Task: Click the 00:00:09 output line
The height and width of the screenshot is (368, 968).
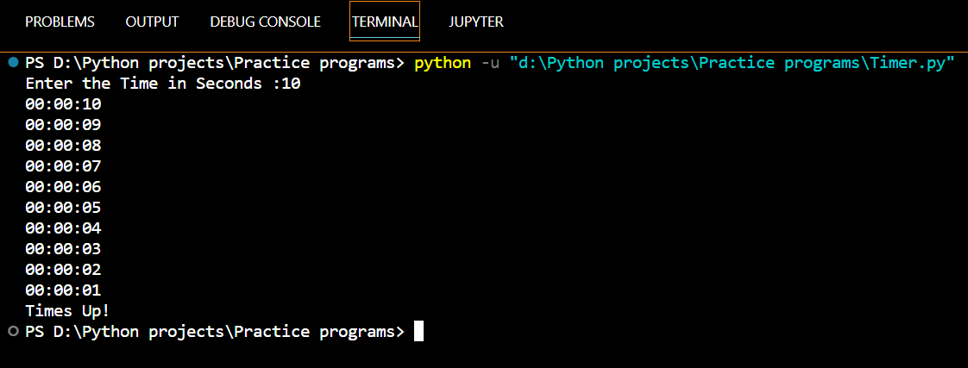Action: tap(64, 125)
